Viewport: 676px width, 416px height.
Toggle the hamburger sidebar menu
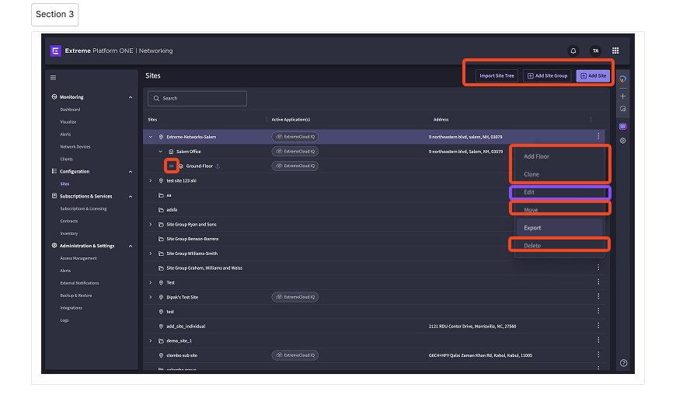click(x=53, y=78)
